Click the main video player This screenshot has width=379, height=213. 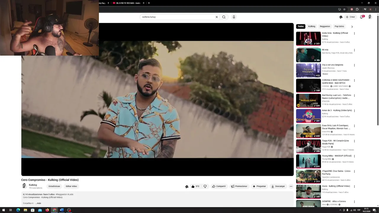click(x=157, y=99)
